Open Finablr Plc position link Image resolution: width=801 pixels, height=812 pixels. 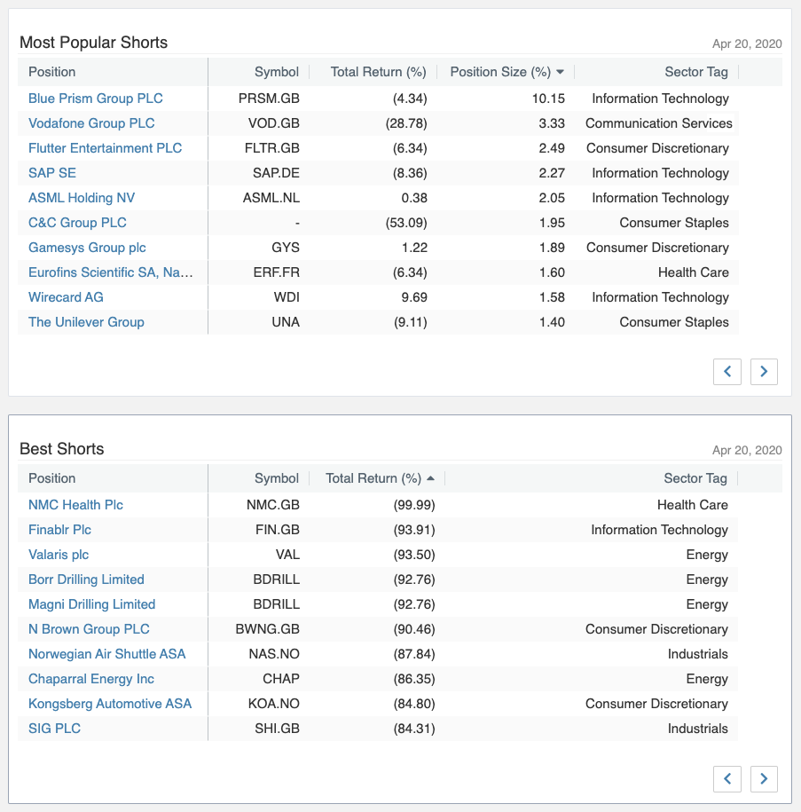point(59,530)
